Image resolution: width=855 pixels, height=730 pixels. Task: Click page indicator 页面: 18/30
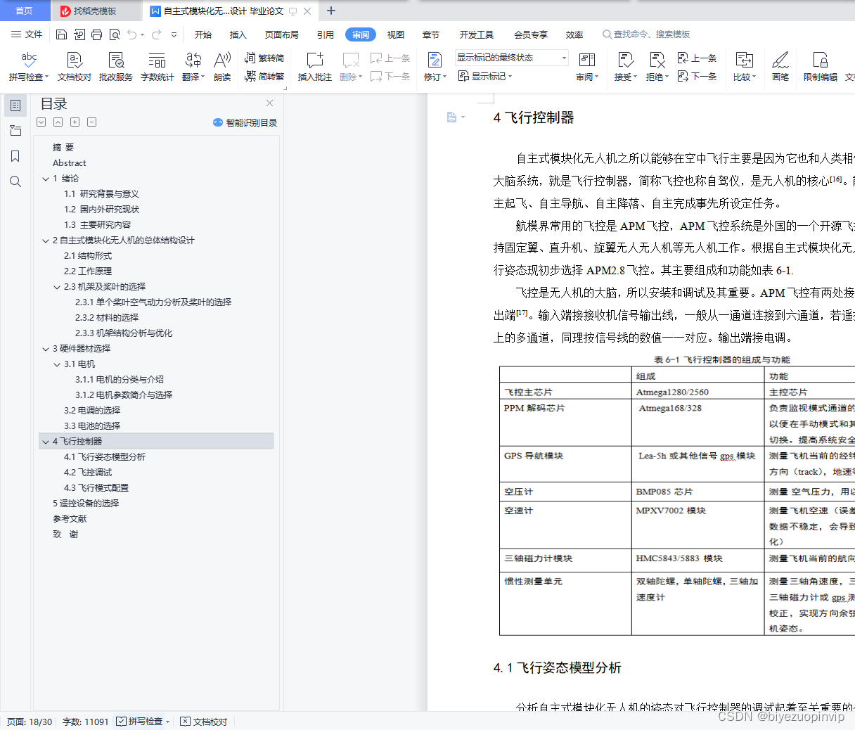30,722
